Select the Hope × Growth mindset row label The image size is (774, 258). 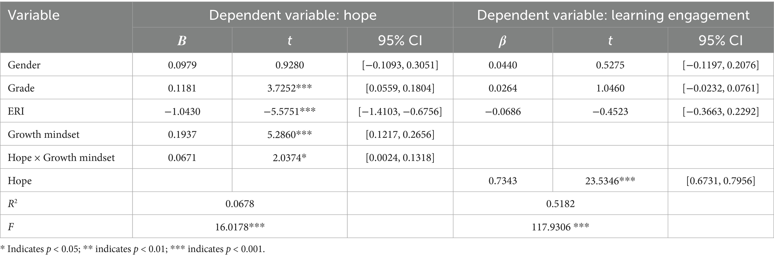61,158
